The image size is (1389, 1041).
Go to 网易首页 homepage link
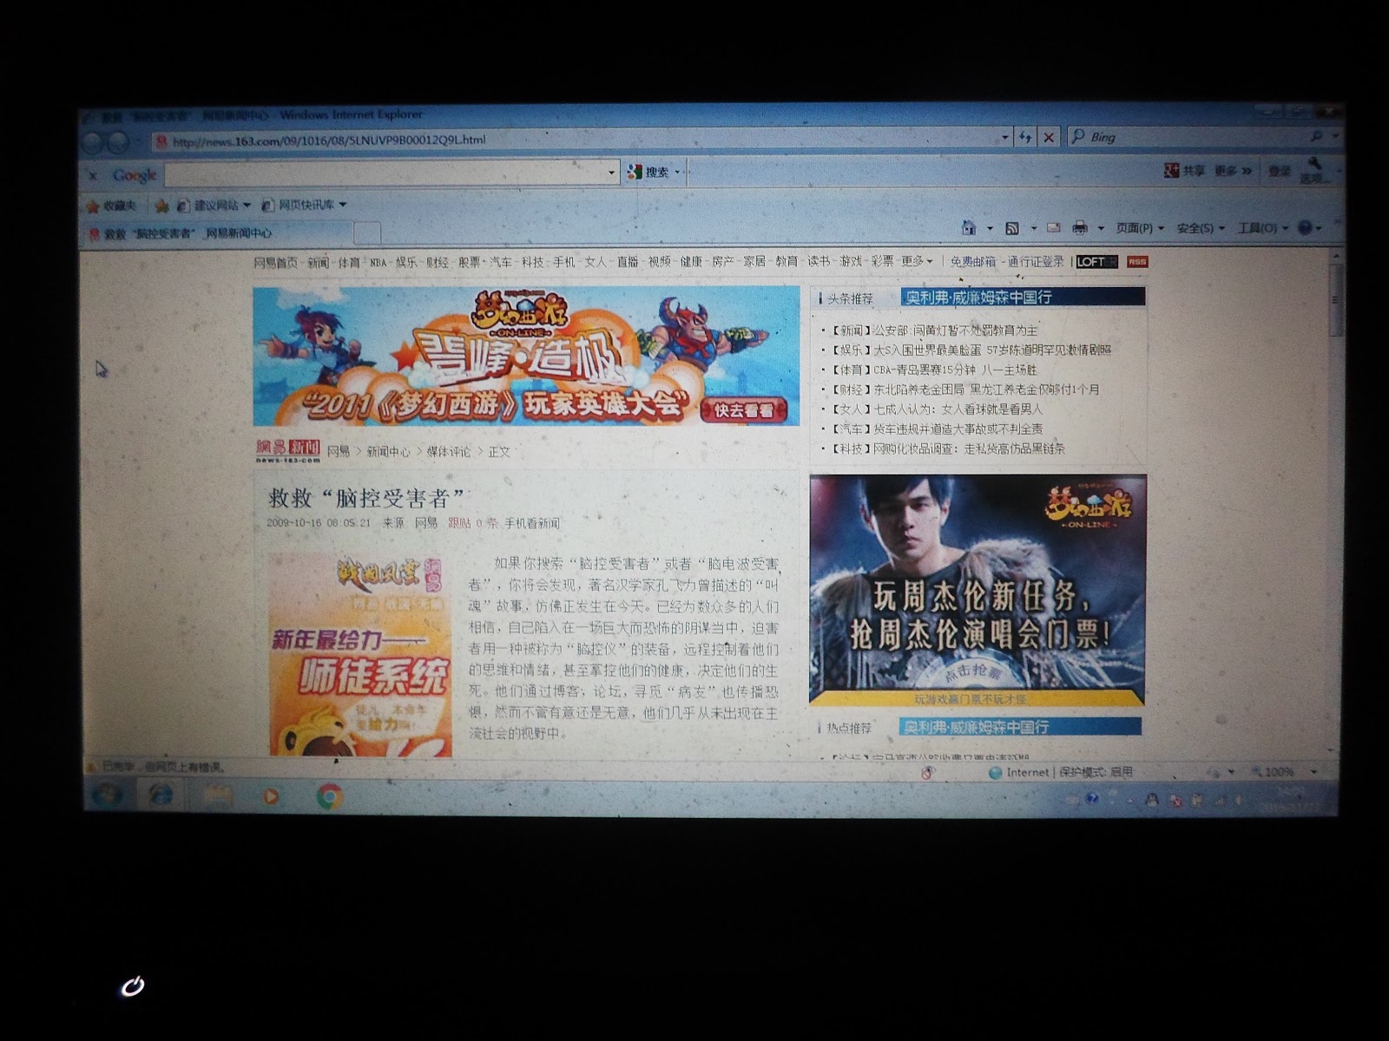(x=276, y=262)
